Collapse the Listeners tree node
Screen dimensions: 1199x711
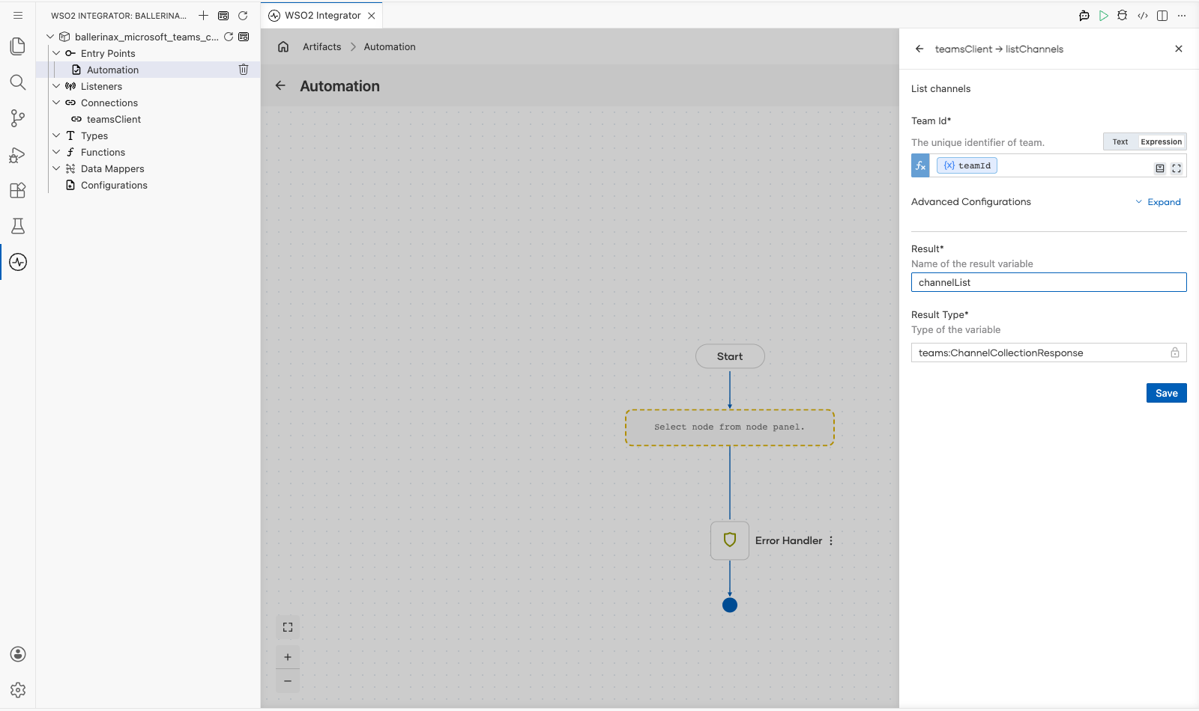(56, 85)
